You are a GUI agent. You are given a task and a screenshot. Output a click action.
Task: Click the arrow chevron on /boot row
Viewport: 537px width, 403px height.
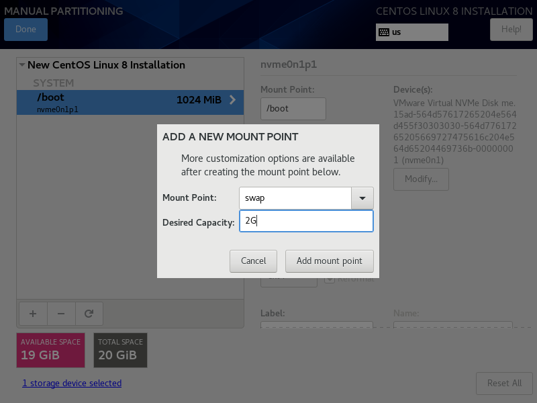(232, 99)
